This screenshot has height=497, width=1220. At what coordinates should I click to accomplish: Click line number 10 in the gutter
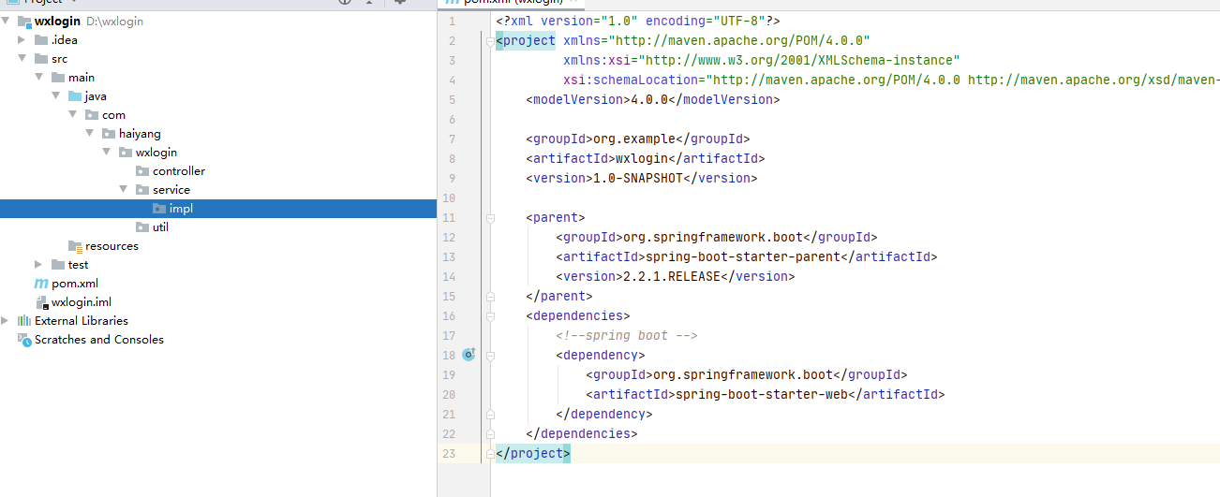[x=450, y=197]
